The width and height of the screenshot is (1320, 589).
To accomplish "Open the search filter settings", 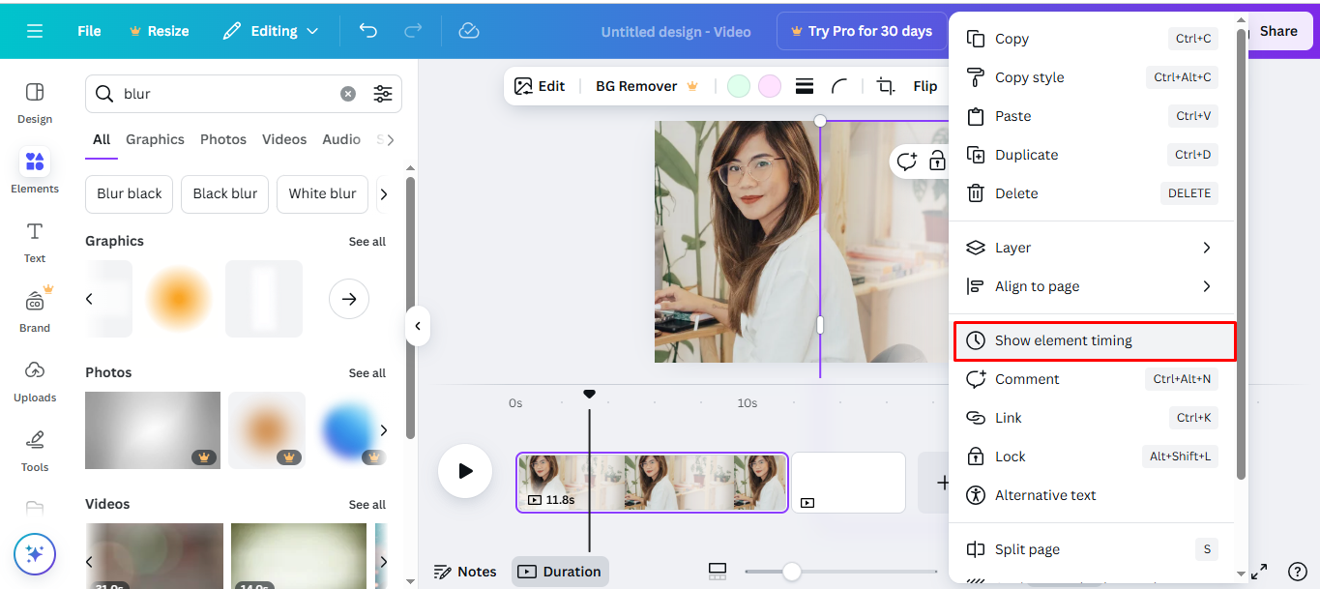I will pyautogui.click(x=383, y=94).
